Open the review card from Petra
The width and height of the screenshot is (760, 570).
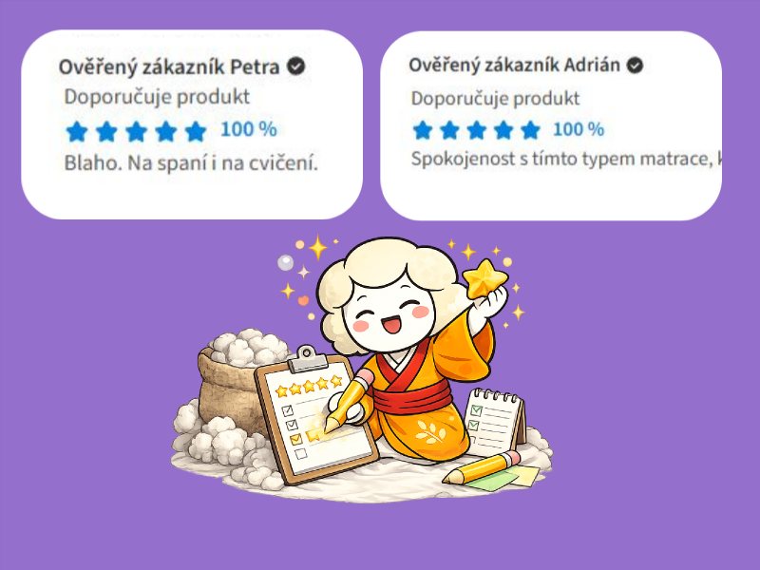192,124
